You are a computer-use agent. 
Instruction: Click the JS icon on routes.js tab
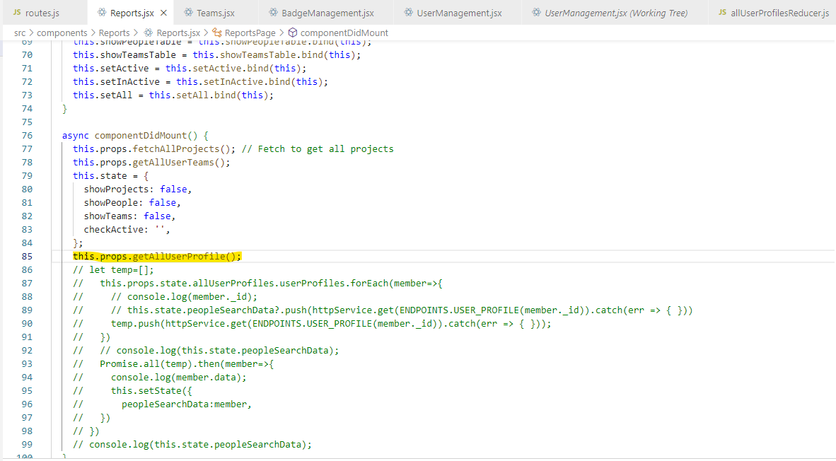tap(17, 12)
